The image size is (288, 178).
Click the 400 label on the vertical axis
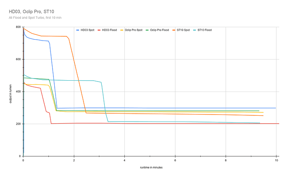click(18, 92)
